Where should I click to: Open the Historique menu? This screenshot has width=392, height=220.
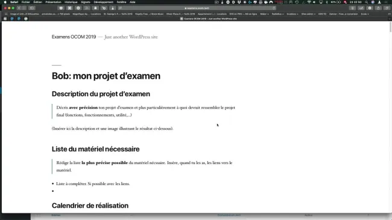71,2
